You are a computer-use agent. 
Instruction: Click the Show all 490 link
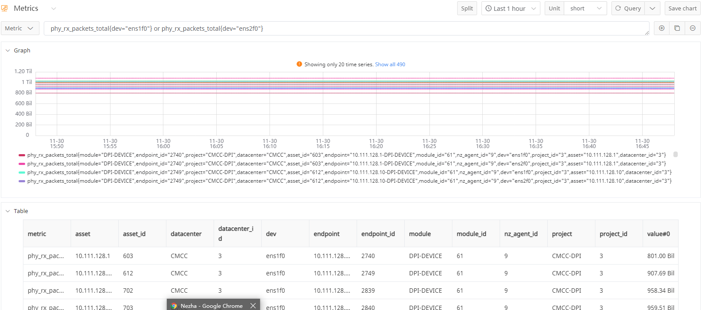point(390,65)
